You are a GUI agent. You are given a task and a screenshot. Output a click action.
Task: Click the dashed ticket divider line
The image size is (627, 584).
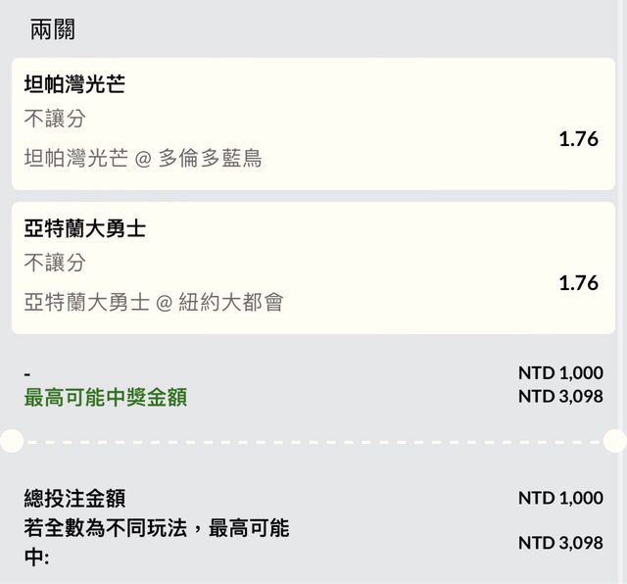[x=313, y=441]
